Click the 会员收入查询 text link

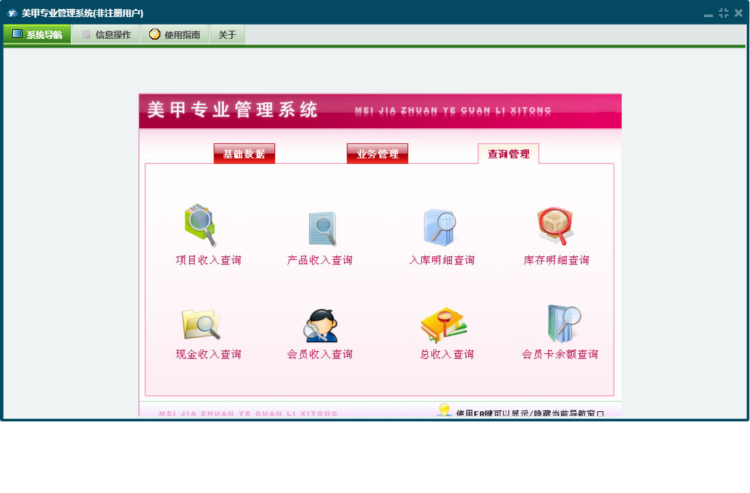(320, 354)
